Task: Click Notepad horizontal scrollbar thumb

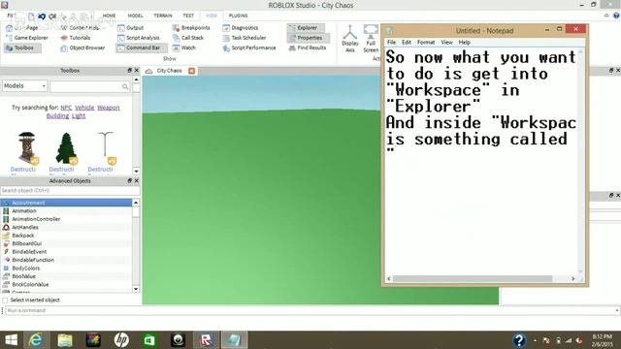Action: click(473, 279)
